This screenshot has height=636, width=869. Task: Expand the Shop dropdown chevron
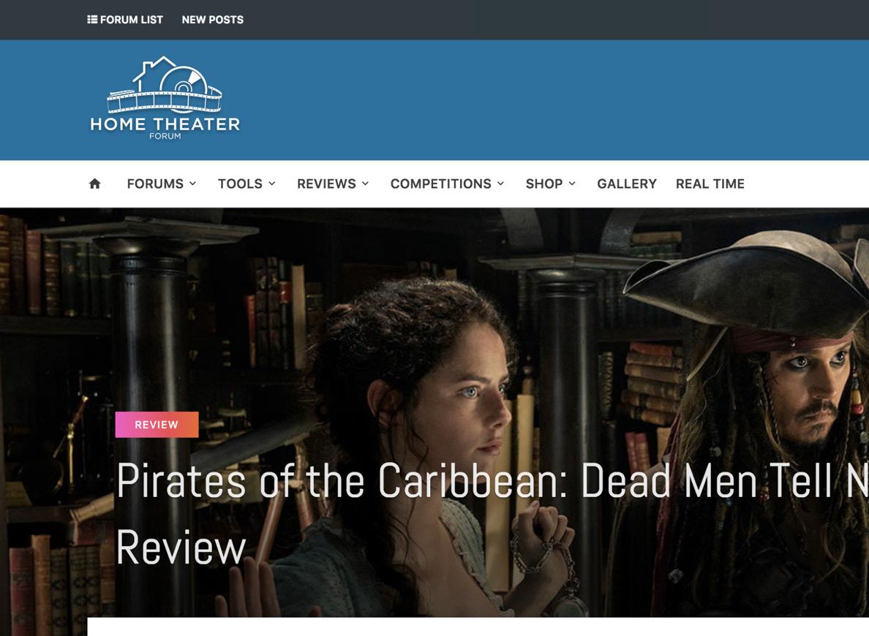click(572, 183)
